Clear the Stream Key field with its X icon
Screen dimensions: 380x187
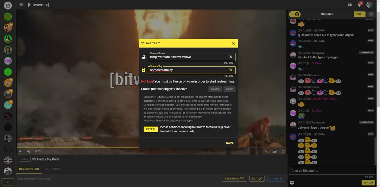coord(231,70)
